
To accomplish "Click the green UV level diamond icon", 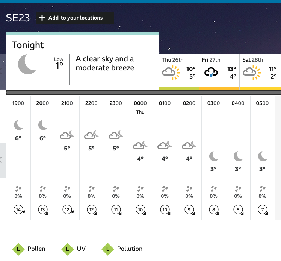I will 67,249.
